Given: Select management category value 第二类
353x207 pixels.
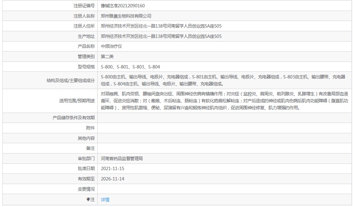Looking at the screenshot, I should tap(107, 56).
